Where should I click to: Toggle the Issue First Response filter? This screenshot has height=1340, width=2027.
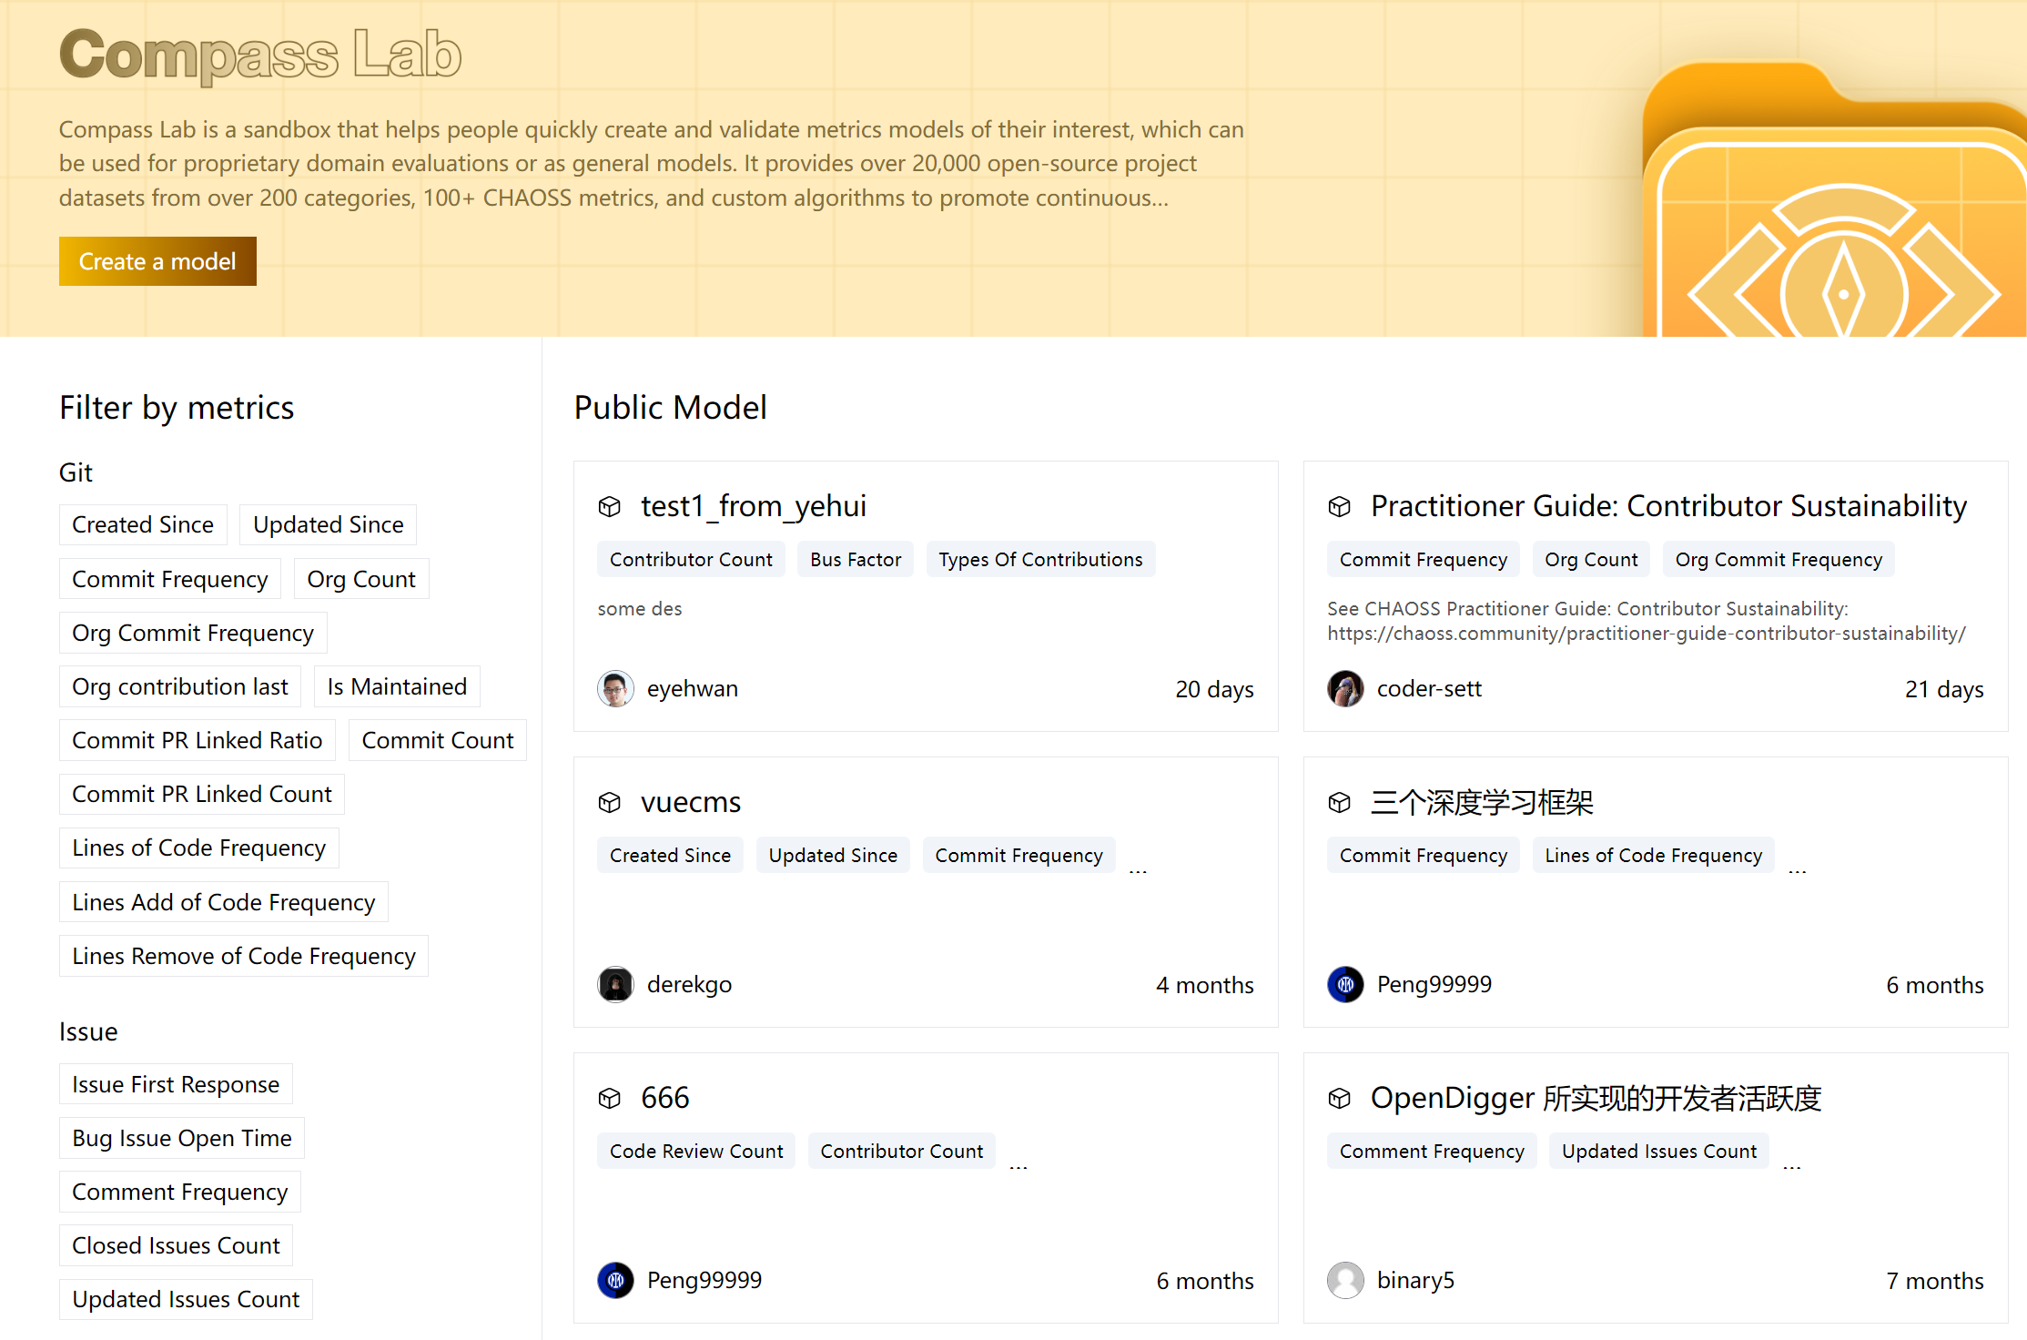coord(176,1084)
